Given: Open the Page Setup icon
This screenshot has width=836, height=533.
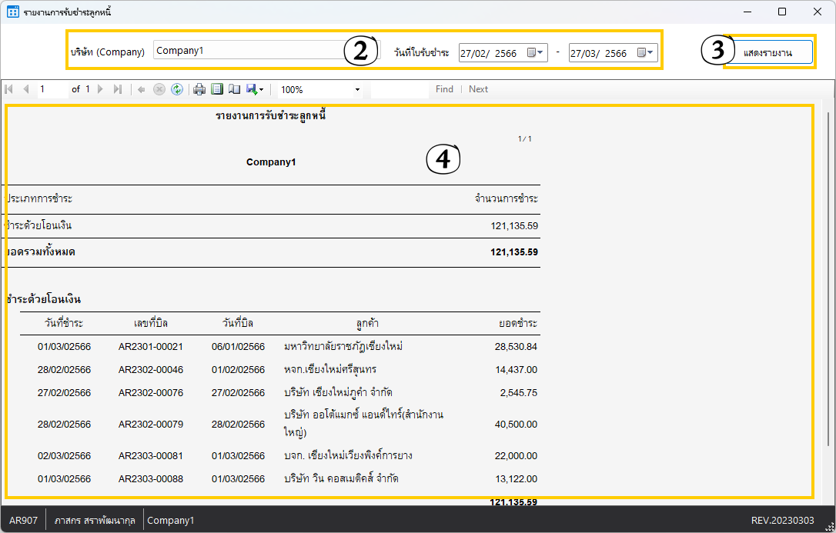Looking at the screenshot, I should click(235, 89).
